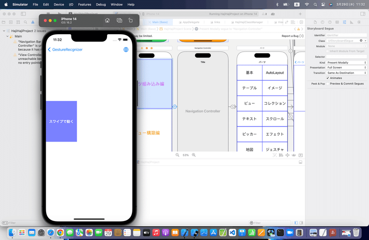Viewport: 369px width, 240px height.
Task: Switch to AppDelegate editor tab
Action: (189, 22)
